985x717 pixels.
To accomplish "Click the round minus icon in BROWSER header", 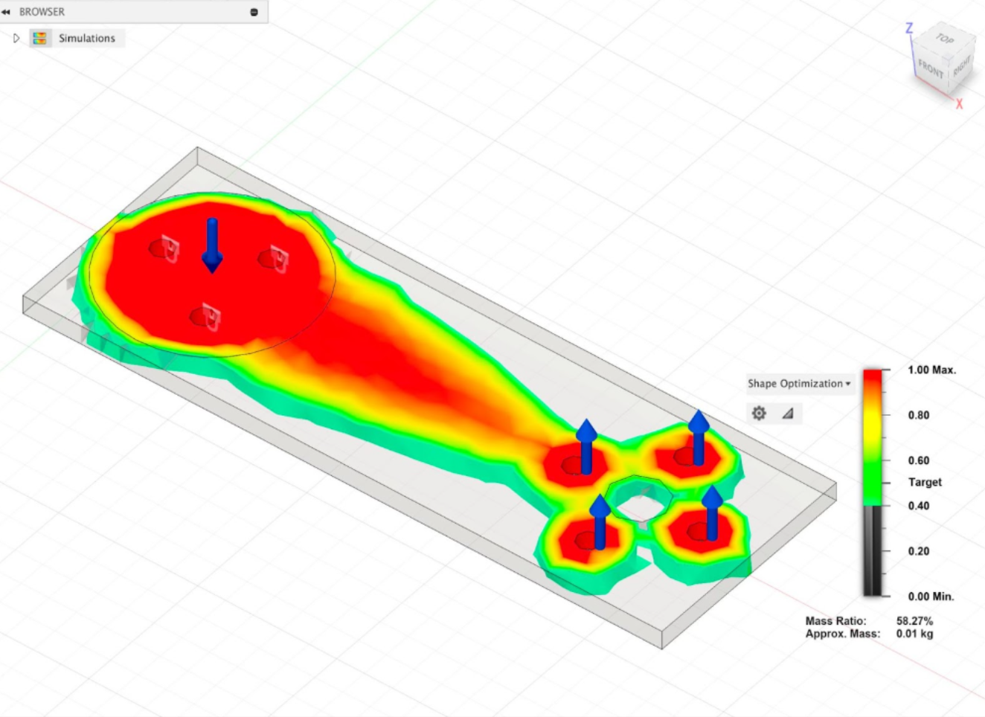I will click(254, 12).
